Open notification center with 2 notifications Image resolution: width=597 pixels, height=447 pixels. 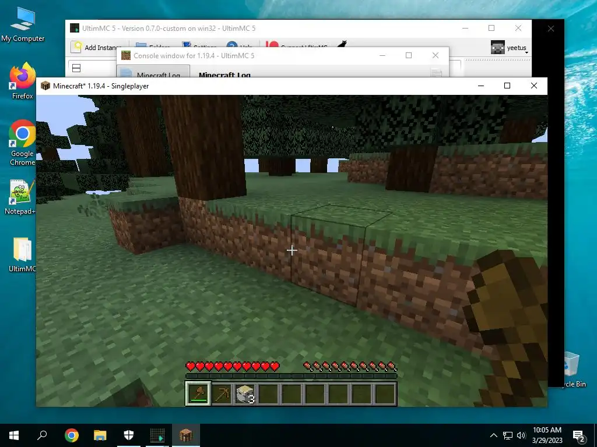point(579,436)
